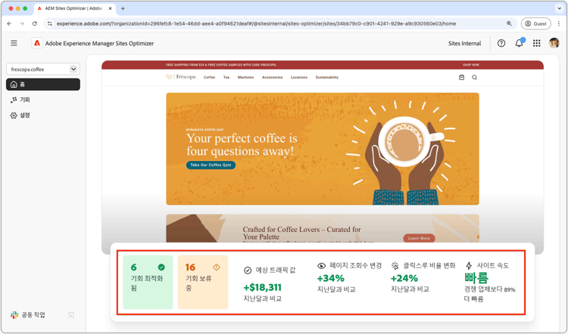Screen dimensions: 568x334
Task: Click the 예상 트래픽 값 check icon
Action: [x=248, y=270]
